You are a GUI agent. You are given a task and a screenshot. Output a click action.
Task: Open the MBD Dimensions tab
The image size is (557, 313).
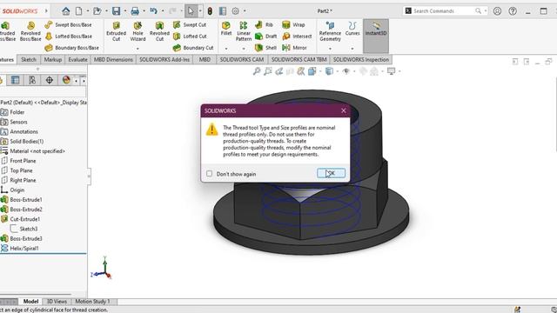(113, 60)
